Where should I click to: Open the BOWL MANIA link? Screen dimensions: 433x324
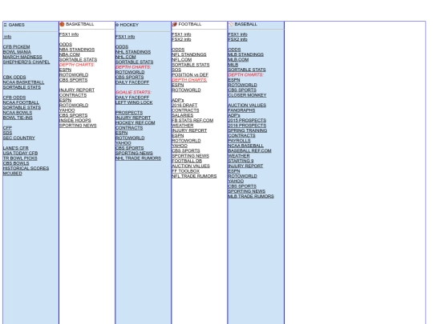click(x=17, y=52)
